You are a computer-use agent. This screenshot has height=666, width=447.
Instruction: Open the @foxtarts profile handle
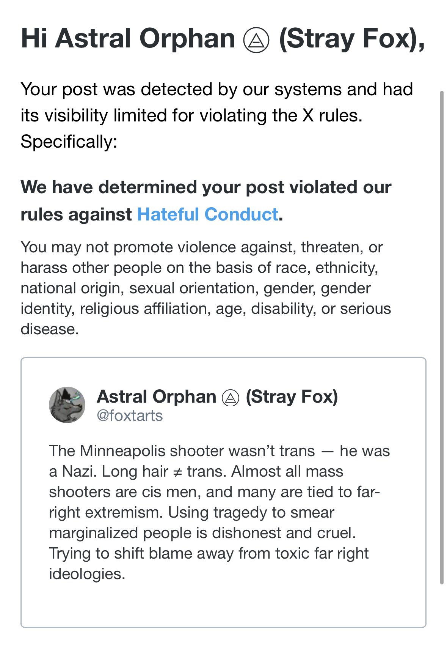(130, 416)
